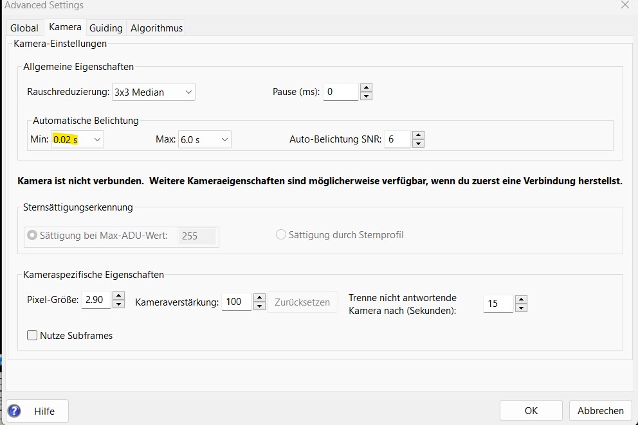The image size is (638, 425).
Task: Click the Kameraspezifische Eigenschaften label
Action: point(94,275)
